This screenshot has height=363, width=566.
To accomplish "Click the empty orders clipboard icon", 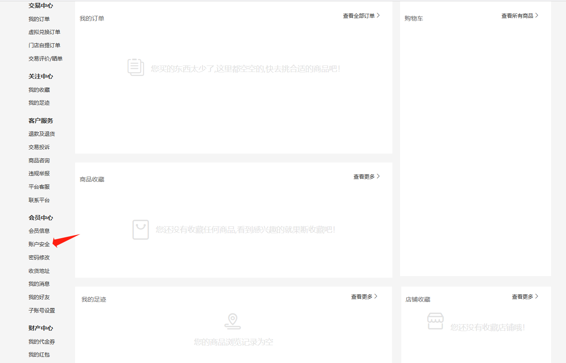I will pyautogui.click(x=136, y=68).
